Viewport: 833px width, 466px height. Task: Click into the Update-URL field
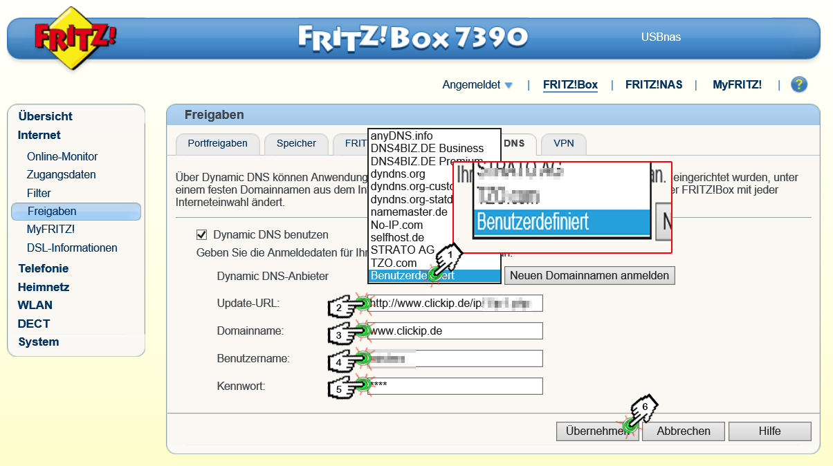click(x=455, y=303)
